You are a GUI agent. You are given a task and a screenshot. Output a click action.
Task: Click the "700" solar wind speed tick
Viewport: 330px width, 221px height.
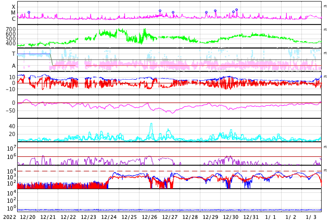[x=11, y=29]
